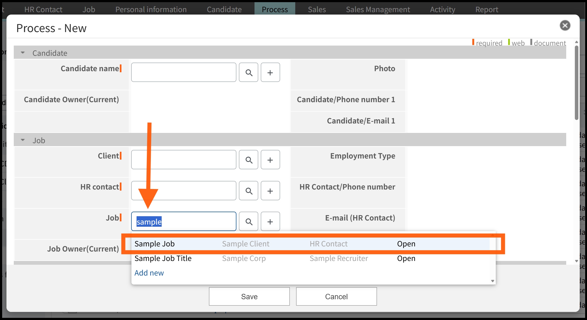Open the Client search magnifier icon
The image size is (587, 320).
[x=249, y=160]
